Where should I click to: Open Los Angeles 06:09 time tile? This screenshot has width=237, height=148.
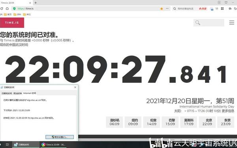115,122
